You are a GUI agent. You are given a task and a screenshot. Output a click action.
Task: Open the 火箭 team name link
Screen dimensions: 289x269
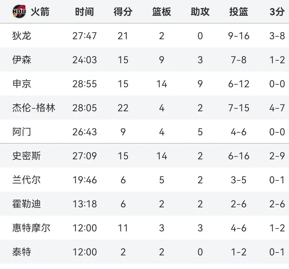(40, 12)
